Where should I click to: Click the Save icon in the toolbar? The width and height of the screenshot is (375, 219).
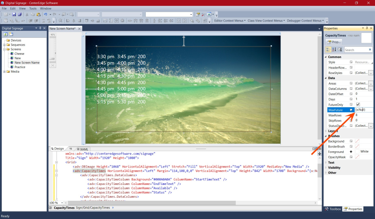[14, 14]
